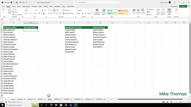Open the font size dropdown

(41, 10)
